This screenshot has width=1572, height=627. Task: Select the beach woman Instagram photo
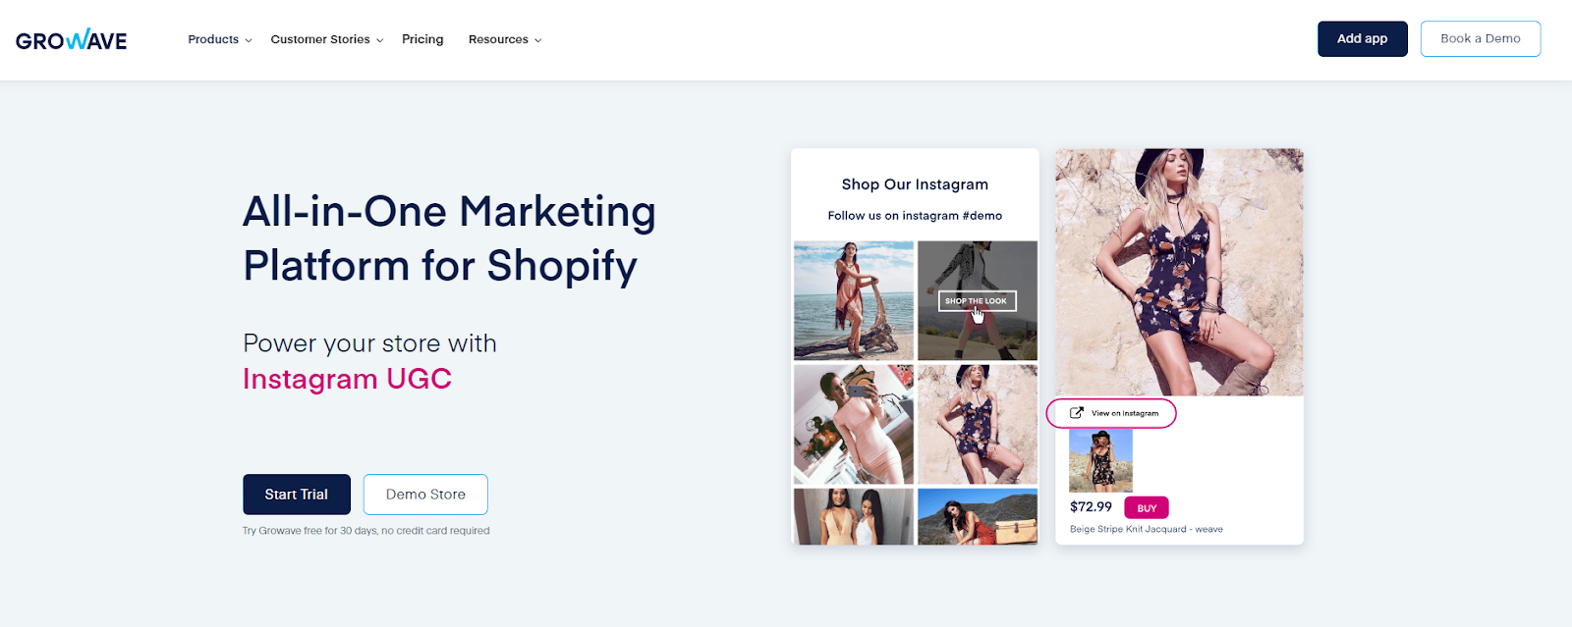pyautogui.click(x=854, y=300)
